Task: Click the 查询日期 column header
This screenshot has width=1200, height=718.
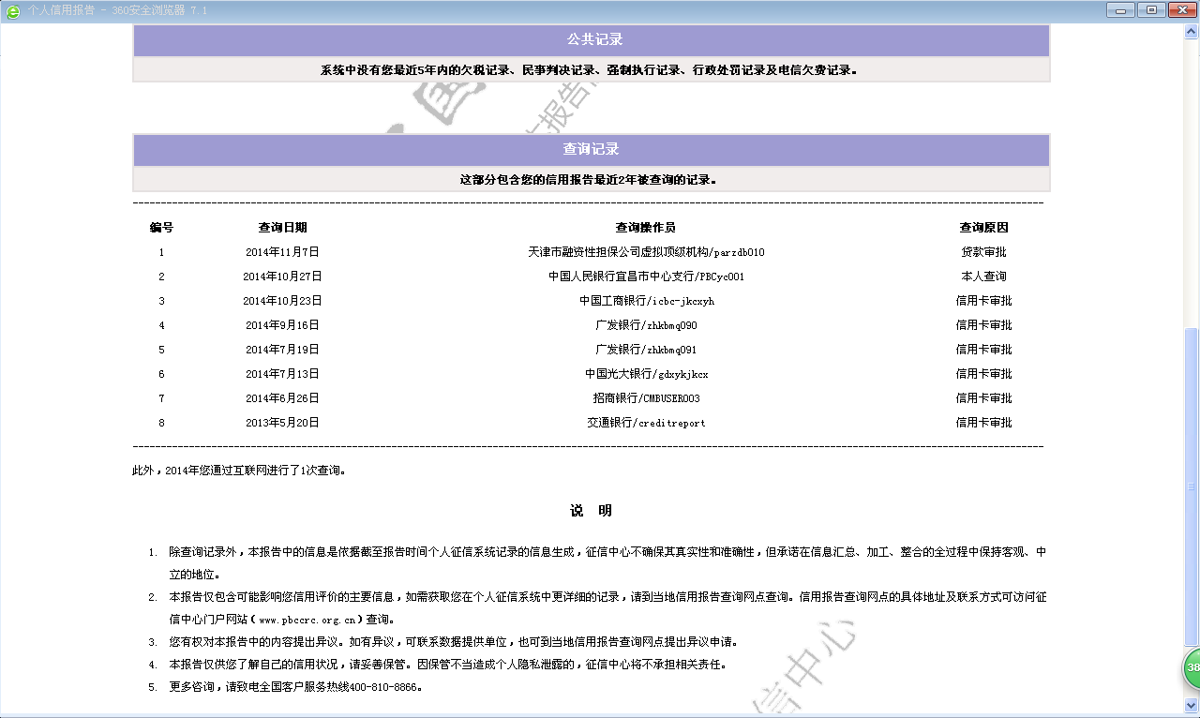Action: click(282, 228)
